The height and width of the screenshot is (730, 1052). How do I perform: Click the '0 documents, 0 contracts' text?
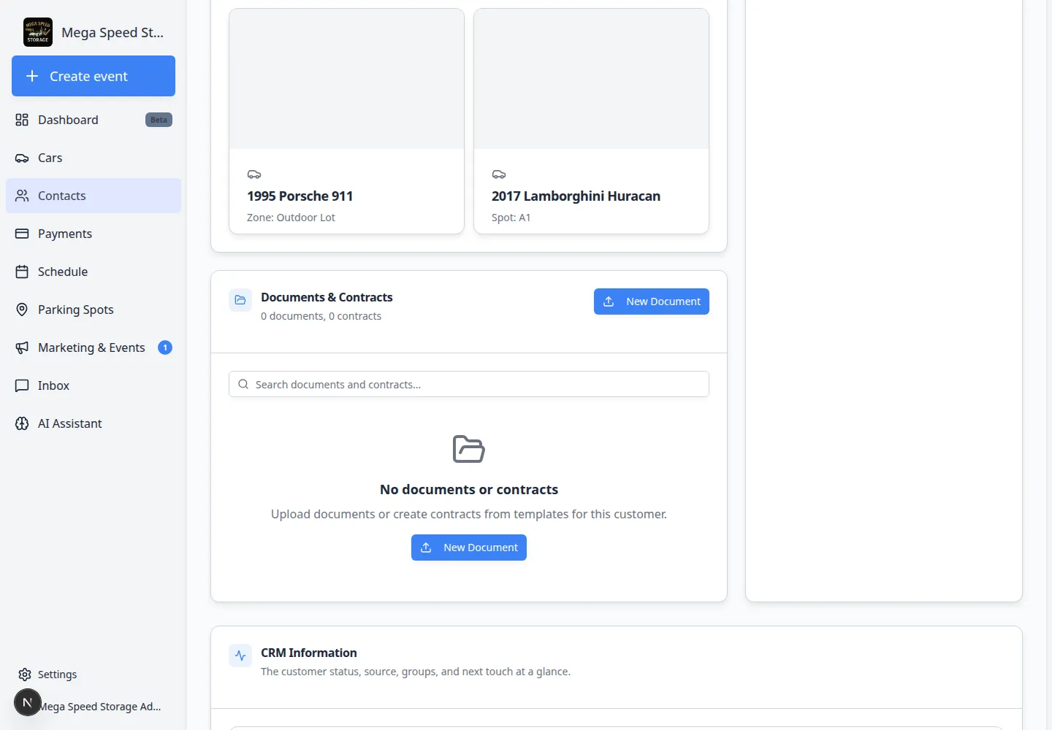click(x=321, y=316)
